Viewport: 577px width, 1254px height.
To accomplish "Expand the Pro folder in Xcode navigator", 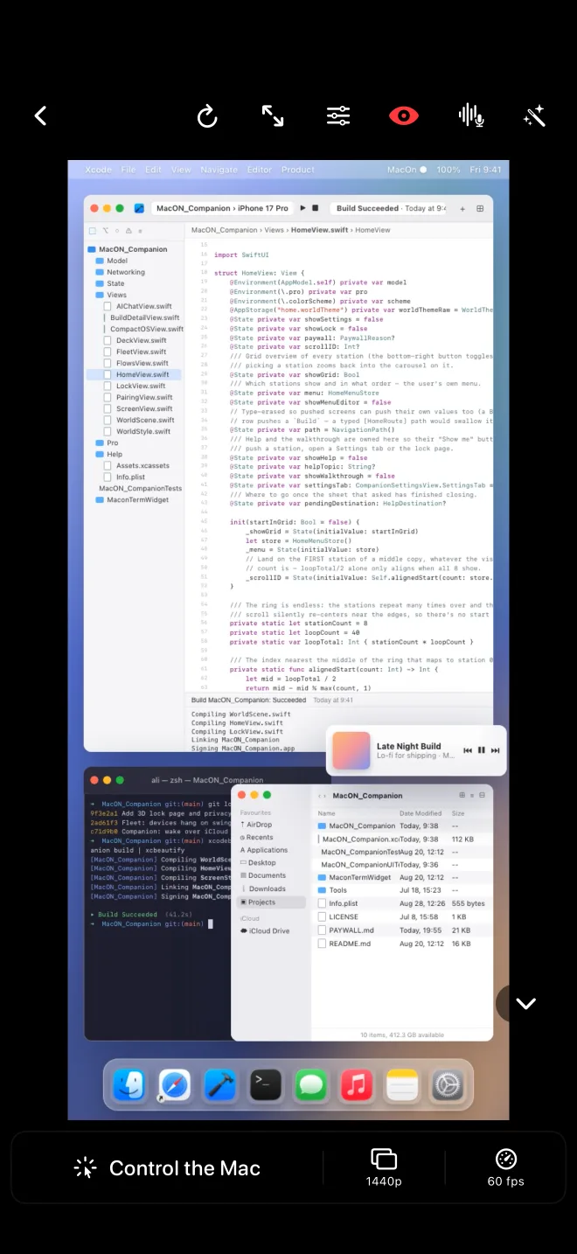I will (x=107, y=442).
